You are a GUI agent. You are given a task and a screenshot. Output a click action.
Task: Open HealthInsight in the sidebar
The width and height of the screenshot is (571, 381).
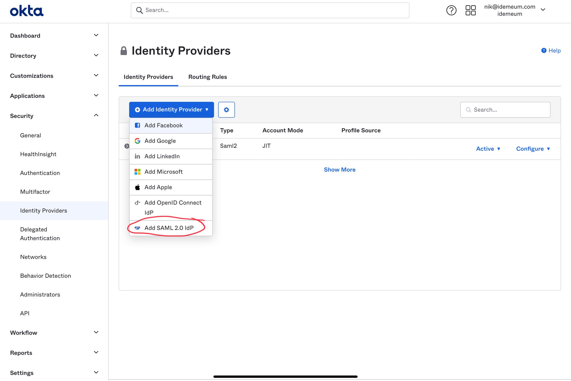tap(38, 154)
